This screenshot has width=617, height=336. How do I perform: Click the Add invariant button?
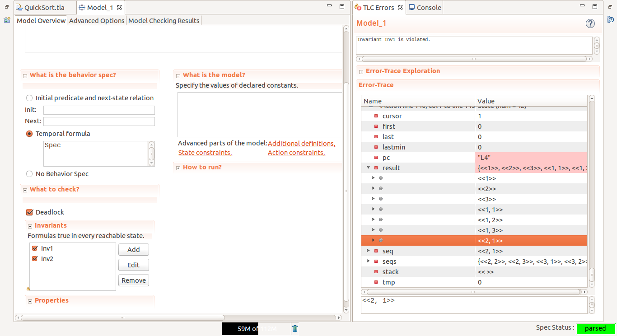click(x=134, y=250)
